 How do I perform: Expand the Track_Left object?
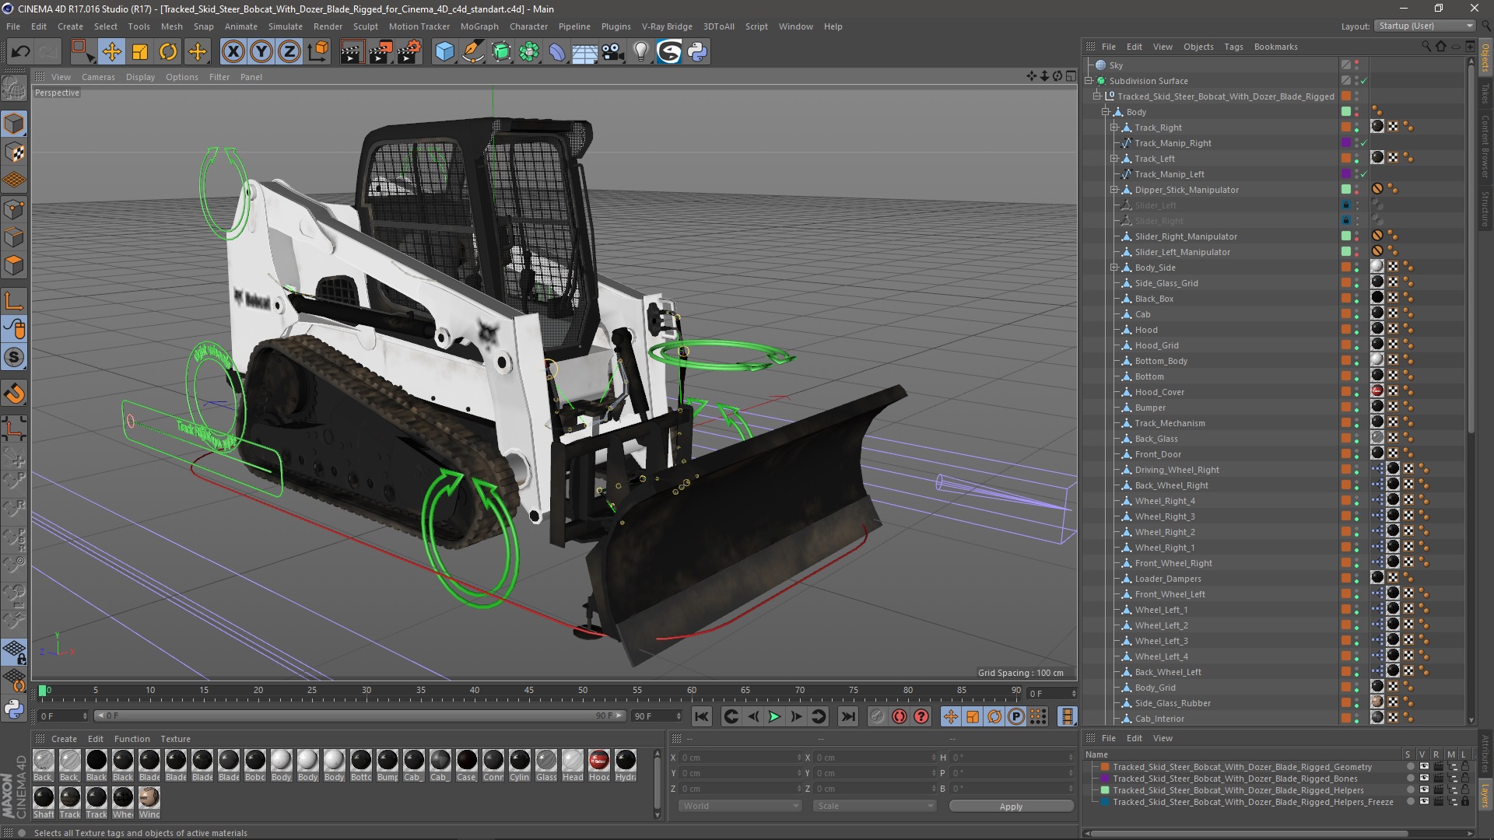(1114, 159)
